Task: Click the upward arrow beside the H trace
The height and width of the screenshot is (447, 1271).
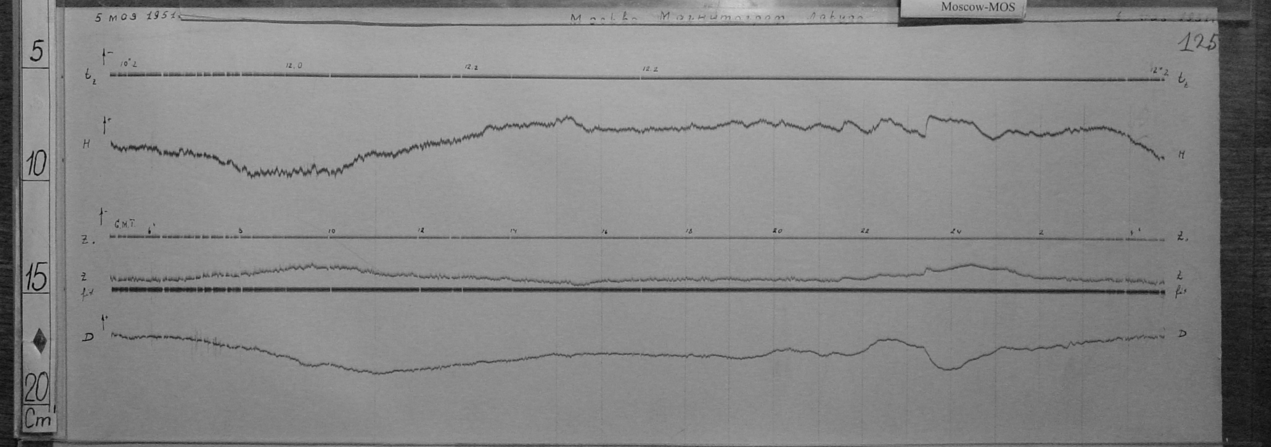Action: click(105, 125)
